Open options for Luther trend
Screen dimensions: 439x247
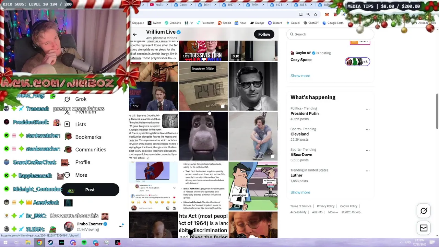click(x=368, y=171)
